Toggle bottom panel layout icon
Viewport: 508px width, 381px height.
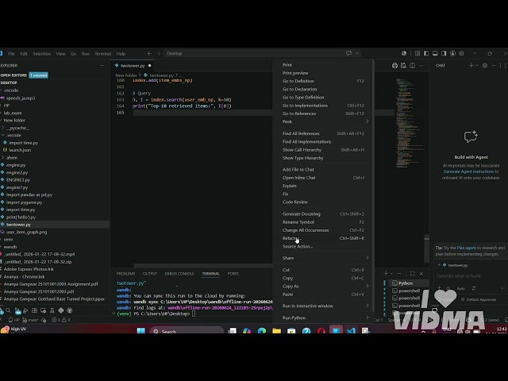pos(435,53)
